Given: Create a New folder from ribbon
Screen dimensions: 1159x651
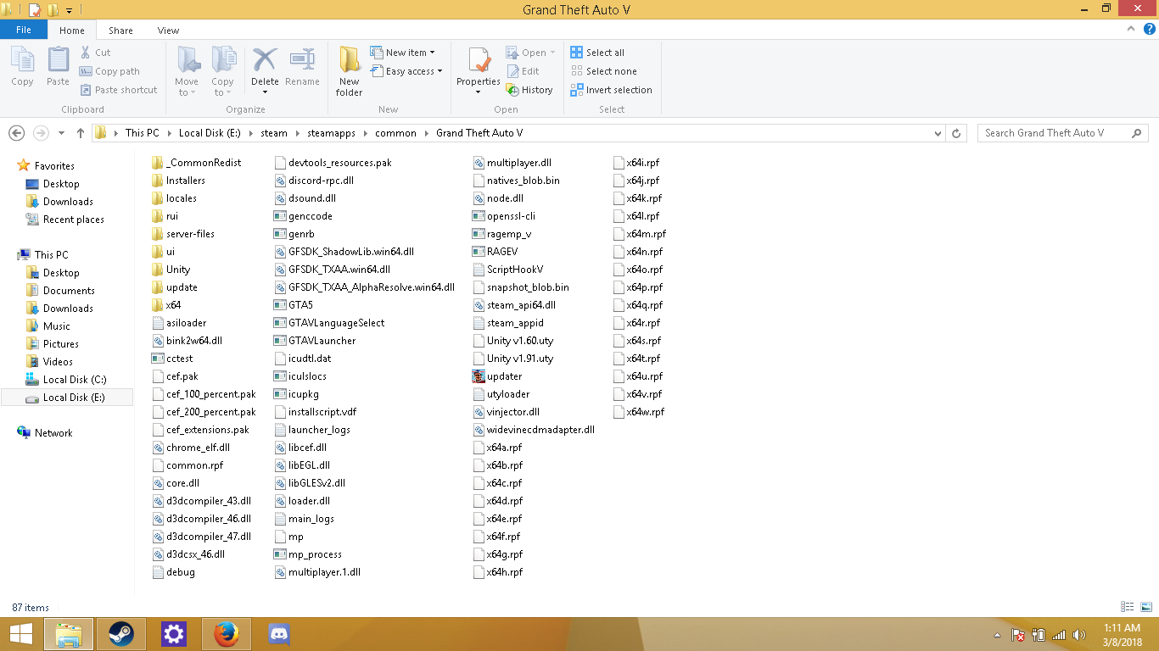Looking at the screenshot, I should point(349,72).
